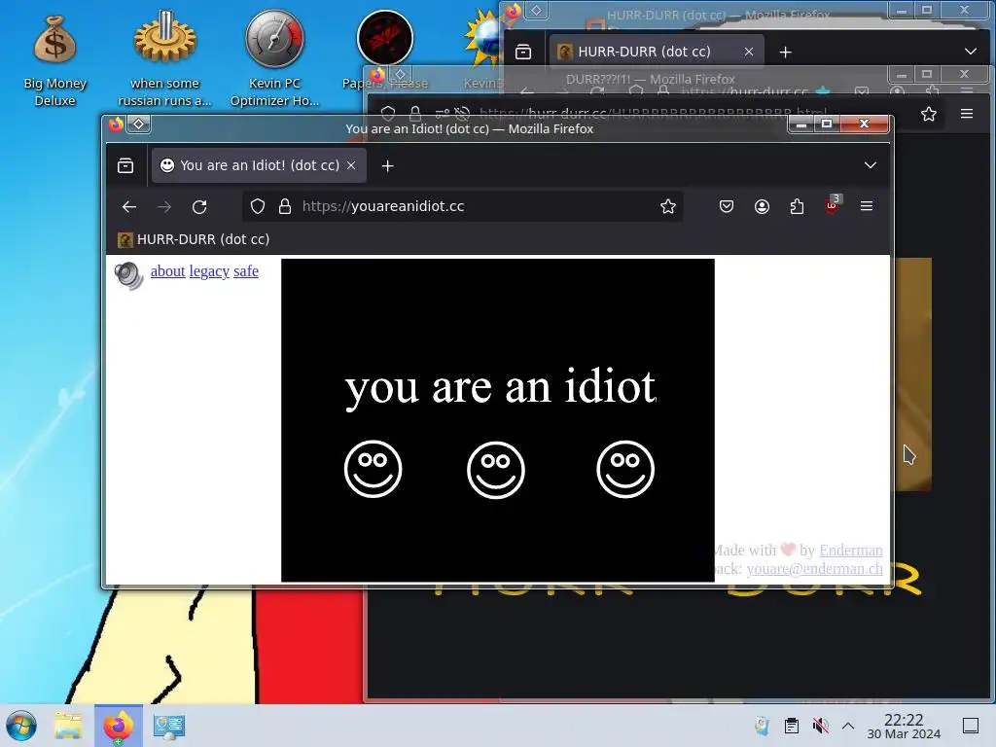
Task: Open uBlock Origin icon with badge 3
Action: point(832,205)
